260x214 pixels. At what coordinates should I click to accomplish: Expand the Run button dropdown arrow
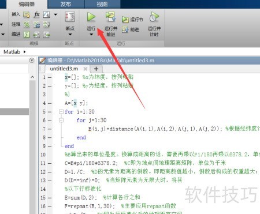(x=91, y=35)
